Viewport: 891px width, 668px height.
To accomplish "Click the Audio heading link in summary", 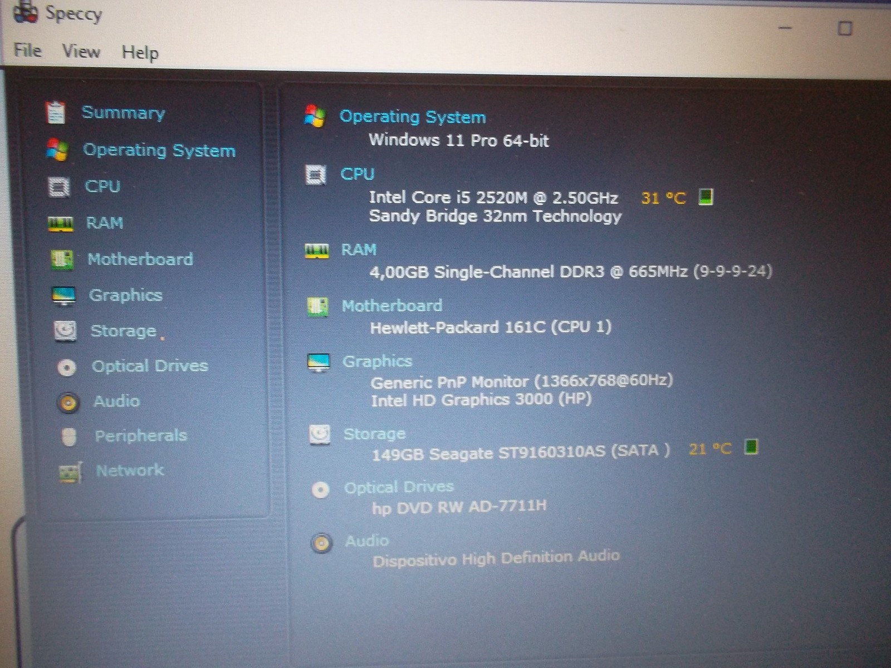I will coord(367,541).
